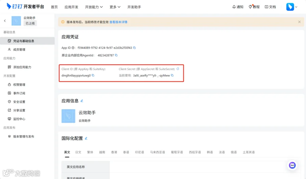This screenshot has width=306, height=179.
Task: Switch to the 西班牙语 tab
Action: (195, 152)
